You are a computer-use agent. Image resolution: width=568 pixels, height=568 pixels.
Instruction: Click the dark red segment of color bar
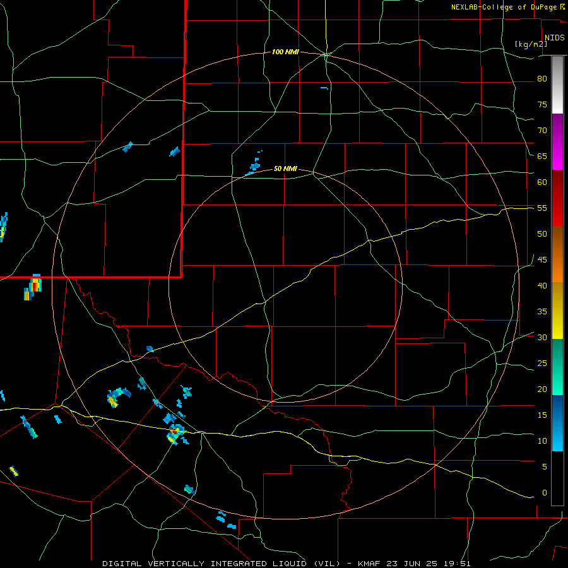coord(557,198)
